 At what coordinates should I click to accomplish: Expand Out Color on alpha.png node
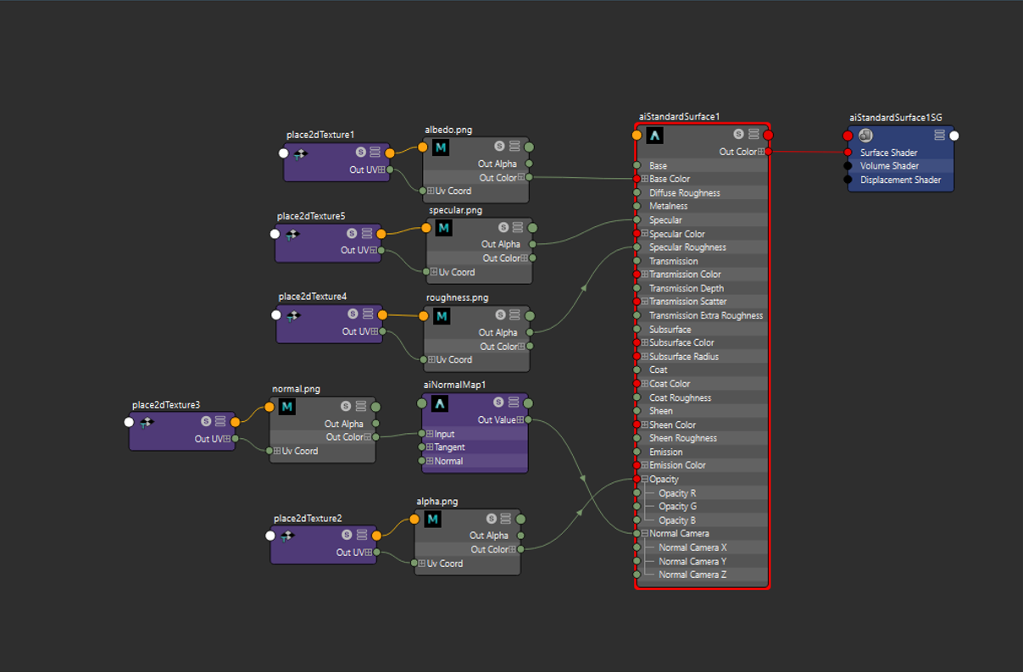click(x=514, y=549)
